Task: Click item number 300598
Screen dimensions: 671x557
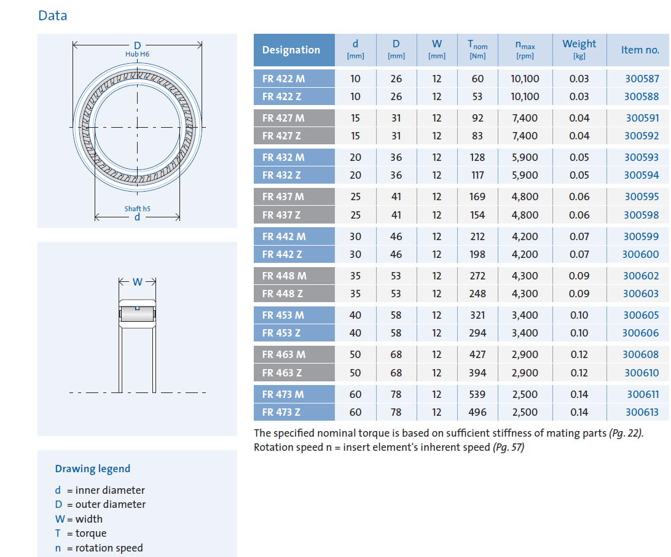Action: point(641,215)
